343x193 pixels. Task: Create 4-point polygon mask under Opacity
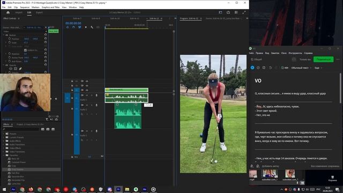16,69
